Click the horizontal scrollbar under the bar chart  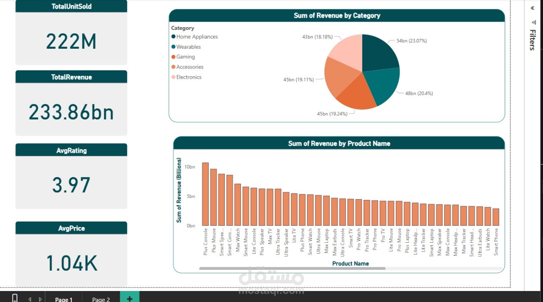[293, 268]
